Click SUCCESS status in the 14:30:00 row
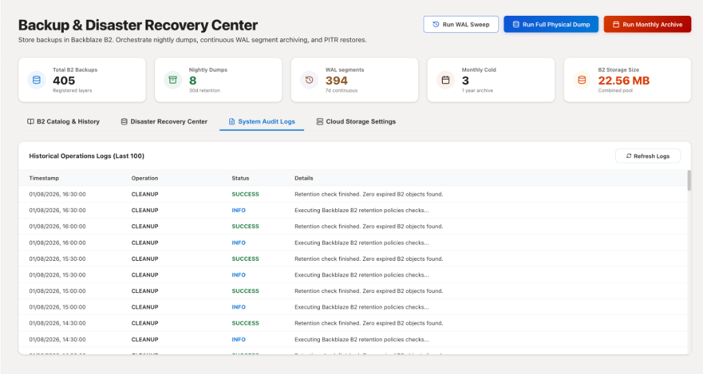This screenshot has width=703, height=374. [245, 323]
